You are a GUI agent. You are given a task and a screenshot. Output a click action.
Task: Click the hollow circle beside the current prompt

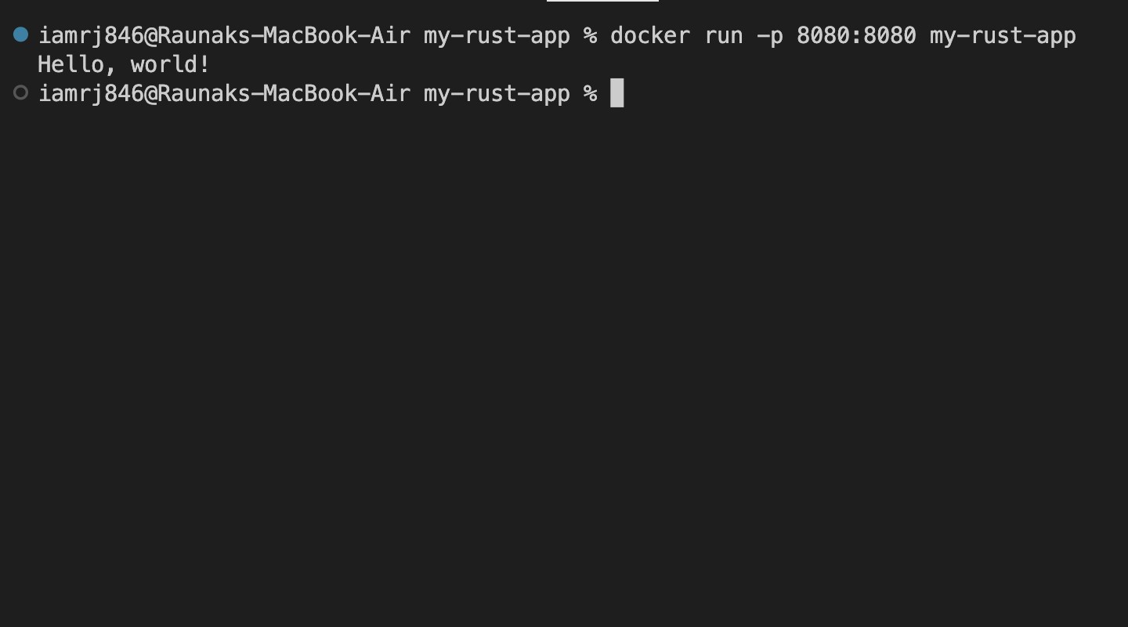click(21, 93)
